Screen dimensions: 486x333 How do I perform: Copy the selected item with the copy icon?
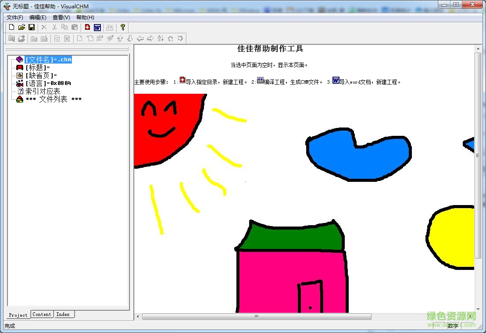coord(64,27)
